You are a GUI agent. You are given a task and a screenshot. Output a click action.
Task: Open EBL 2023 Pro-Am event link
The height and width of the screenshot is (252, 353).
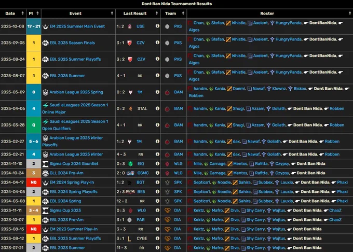click(x=66, y=220)
